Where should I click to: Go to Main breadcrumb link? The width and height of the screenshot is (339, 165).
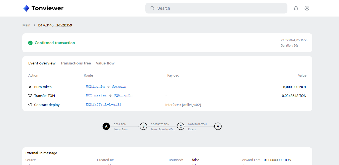point(26,25)
